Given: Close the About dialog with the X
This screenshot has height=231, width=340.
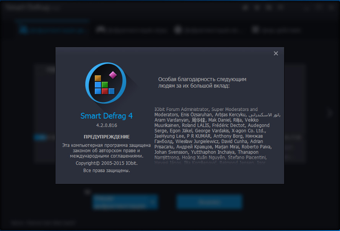Looking at the screenshot, I should [276, 54].
